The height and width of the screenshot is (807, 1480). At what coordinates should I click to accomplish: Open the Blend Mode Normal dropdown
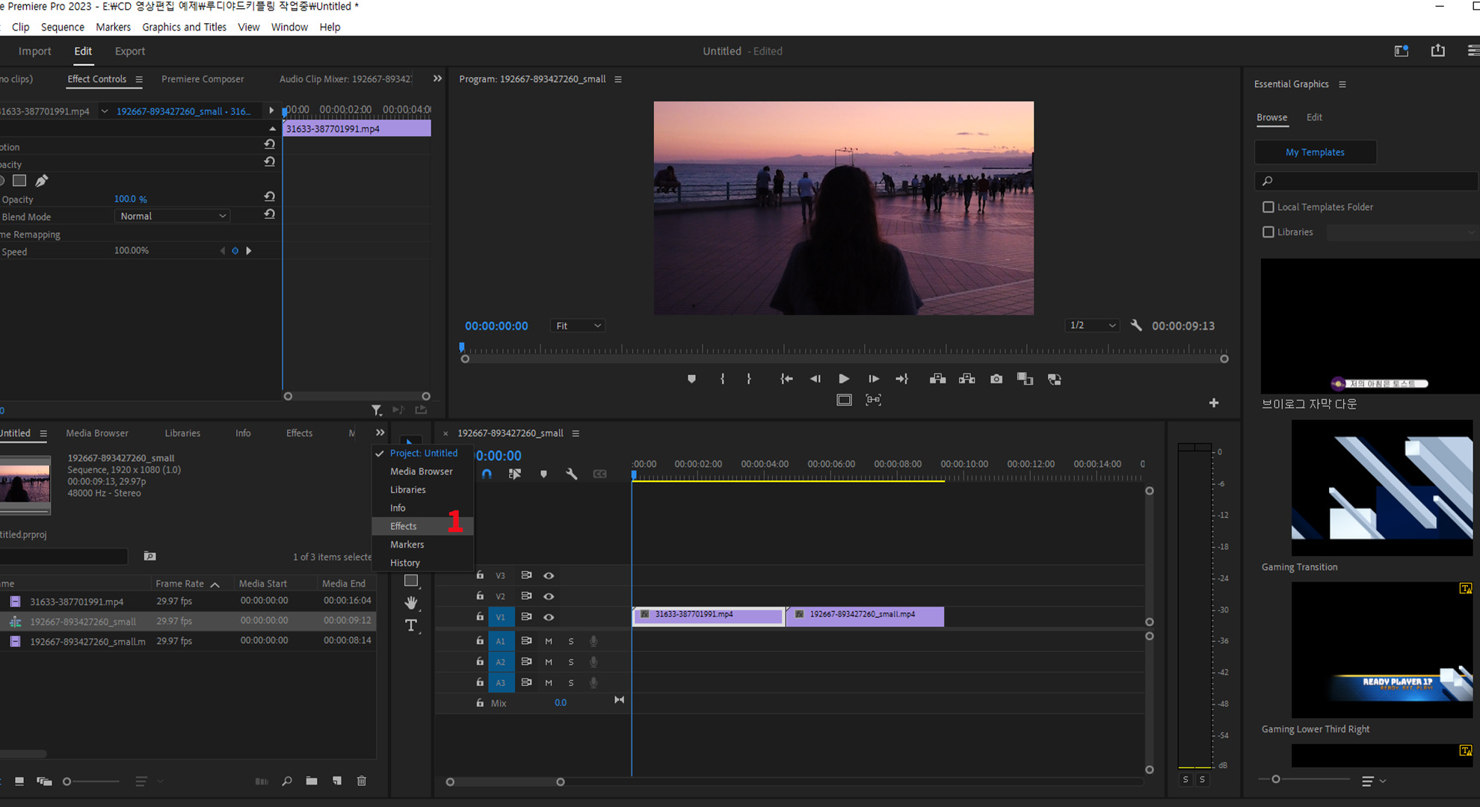point(173,216)
